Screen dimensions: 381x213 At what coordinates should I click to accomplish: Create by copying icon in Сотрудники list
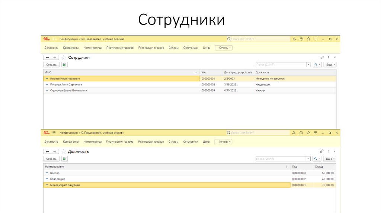(x=64, y=65)
